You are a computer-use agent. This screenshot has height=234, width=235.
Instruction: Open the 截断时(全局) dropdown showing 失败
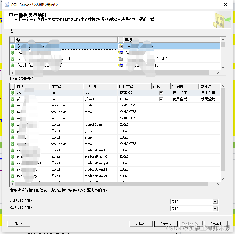(194, 209)
